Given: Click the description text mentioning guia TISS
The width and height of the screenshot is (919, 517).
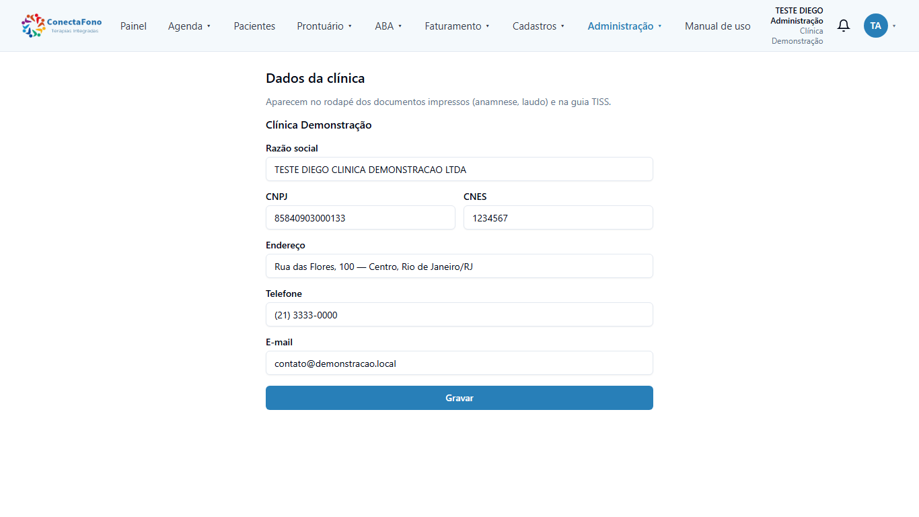Looking at the screenshot, I should (439, 102).
